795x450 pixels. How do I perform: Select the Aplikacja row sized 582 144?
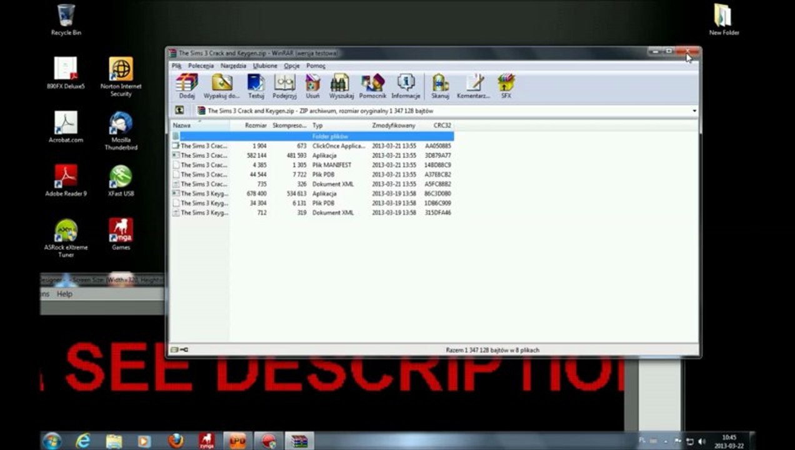tap(312, 155)
